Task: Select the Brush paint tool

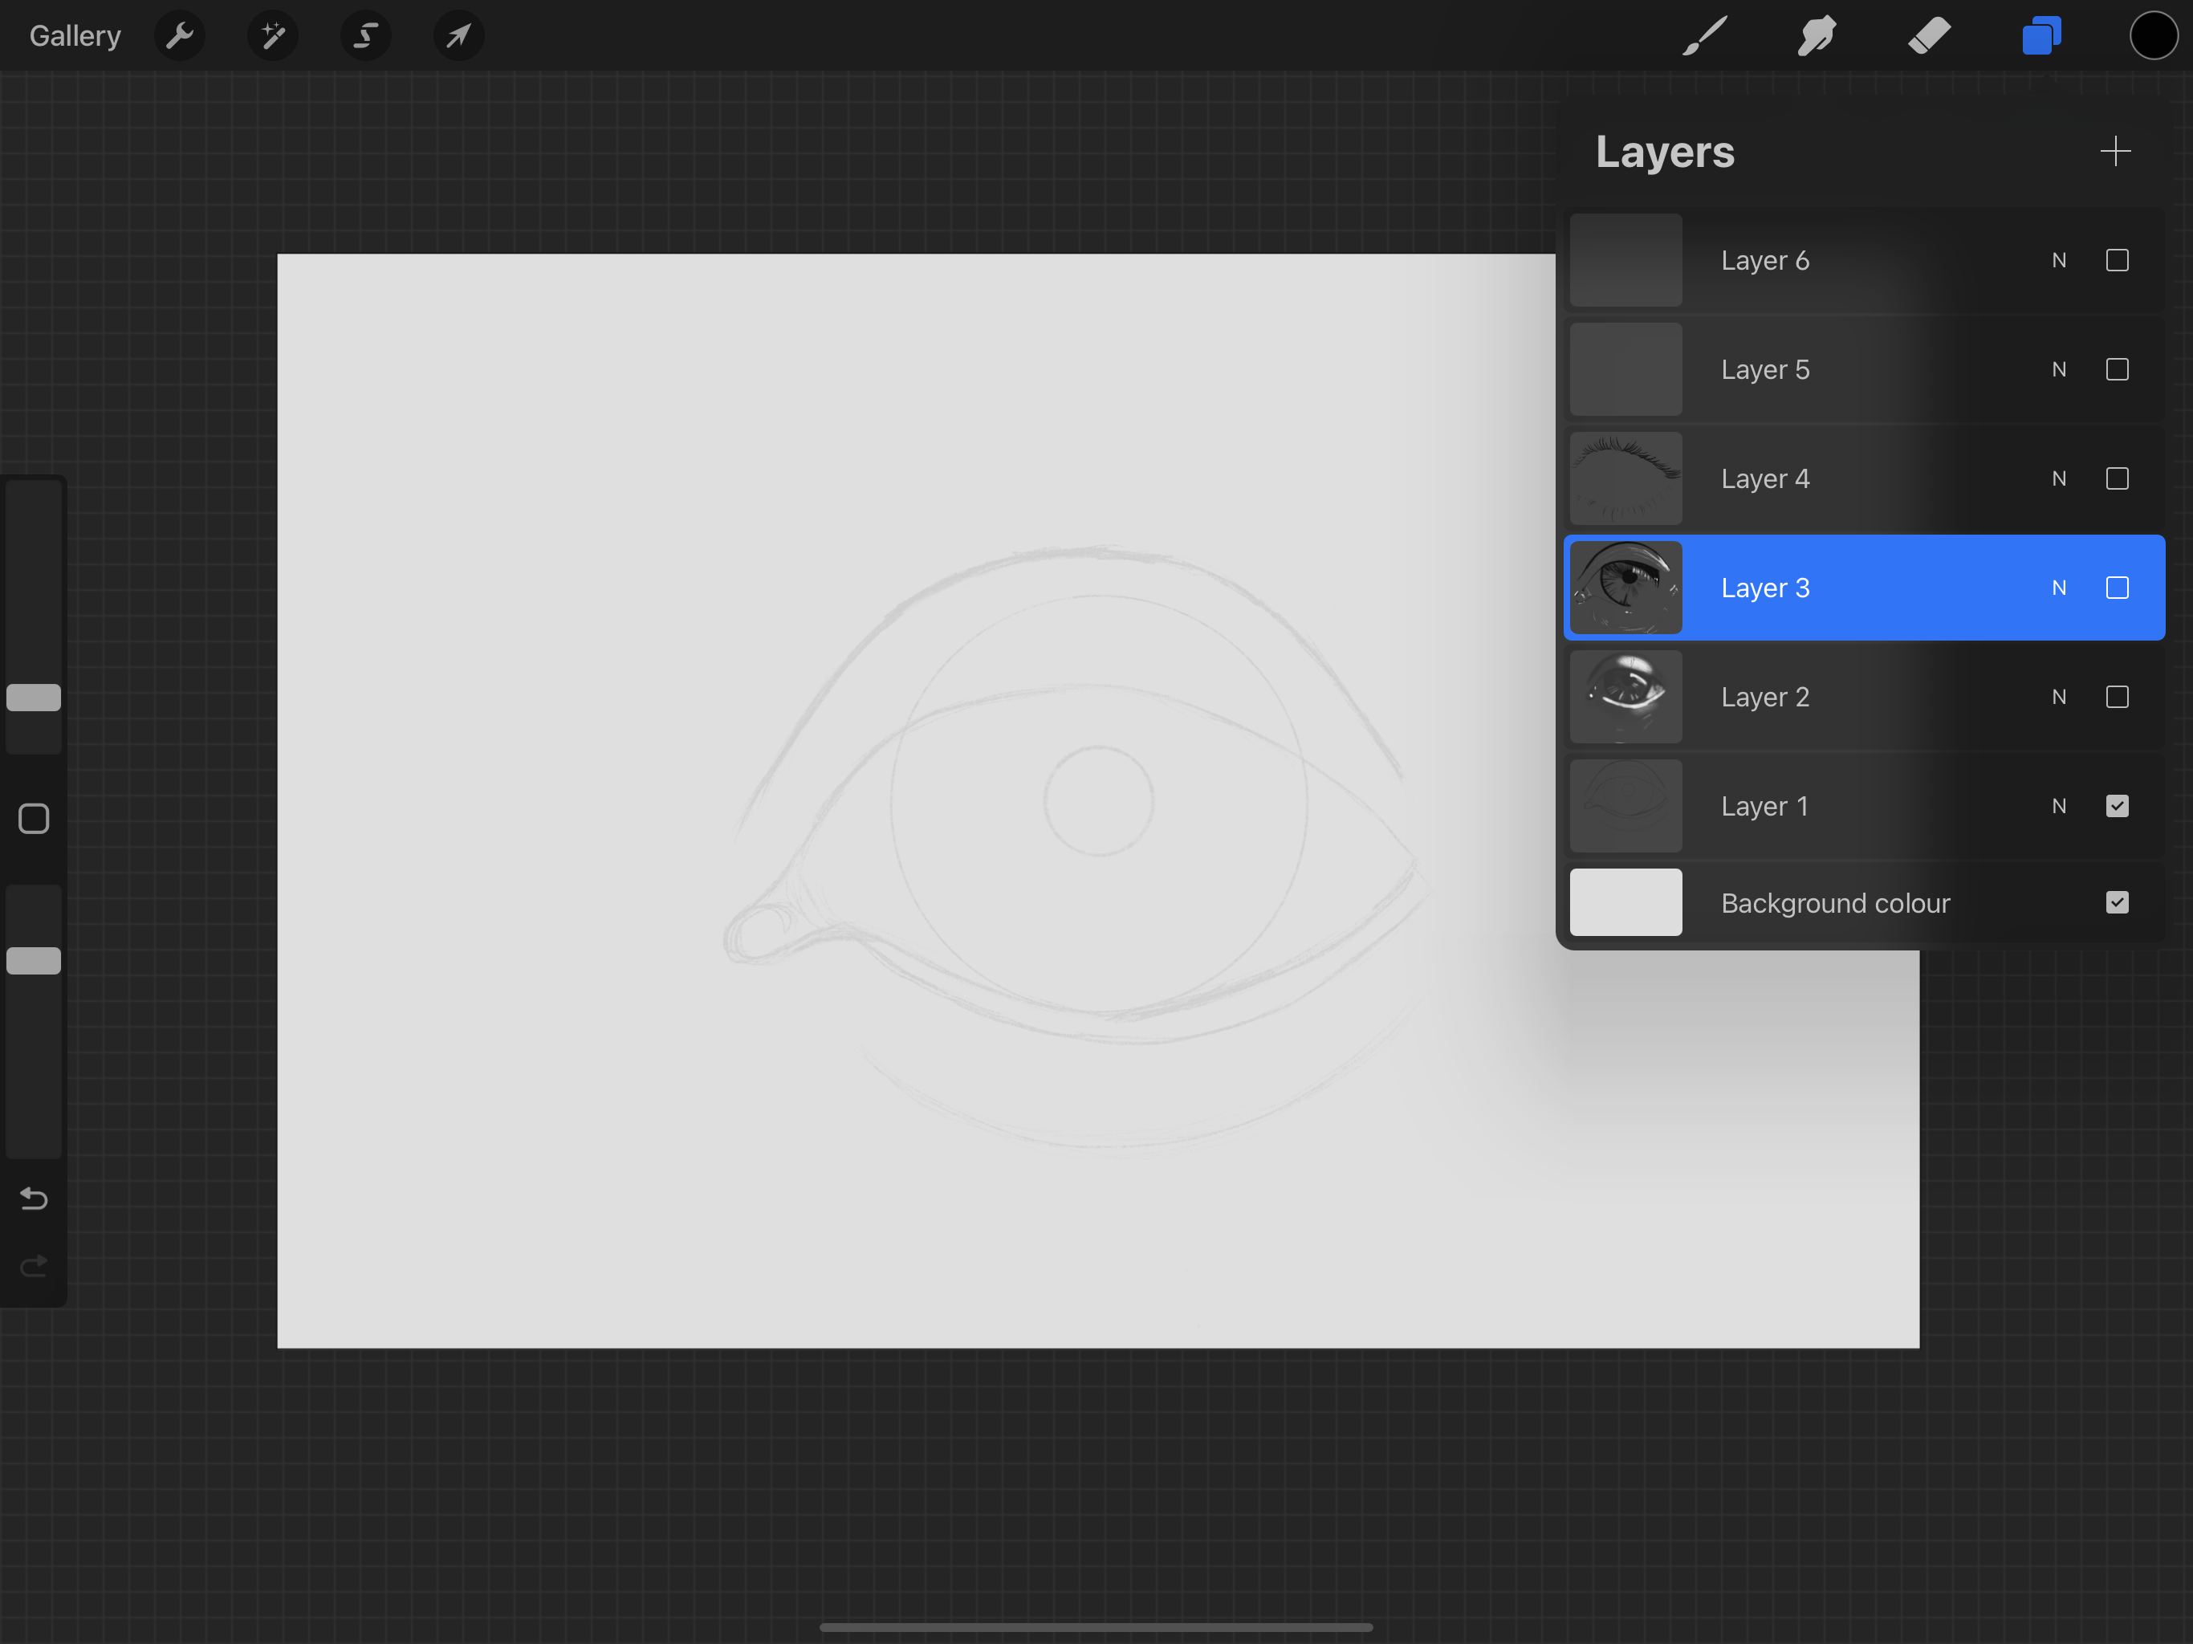Action: pyautogui.click(x=1705, y=37)
